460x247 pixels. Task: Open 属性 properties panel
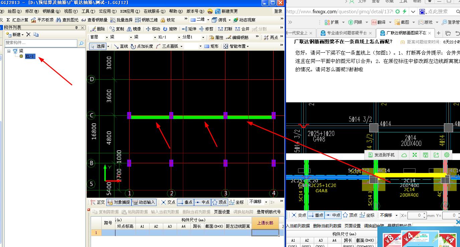pos(216,38)
